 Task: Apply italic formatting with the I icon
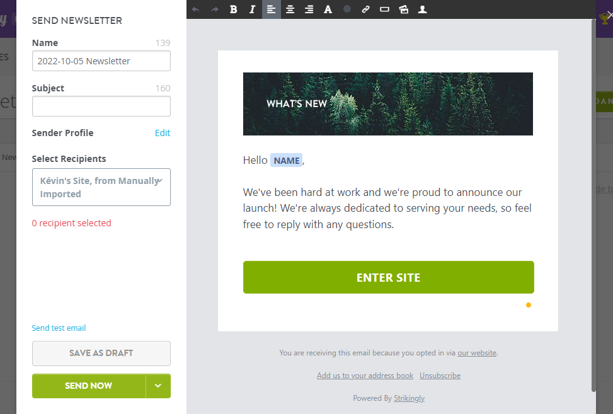click(252, 9)
